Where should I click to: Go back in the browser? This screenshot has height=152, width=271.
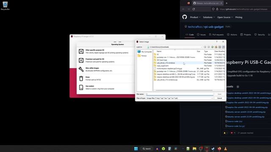(183, 9)
